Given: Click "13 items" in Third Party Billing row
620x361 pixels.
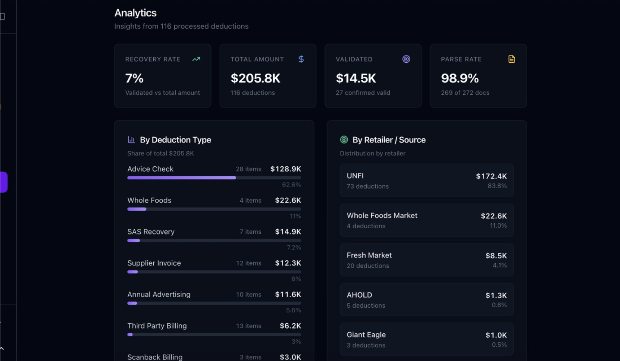Looking at the screenshot, I should [249, 326].
